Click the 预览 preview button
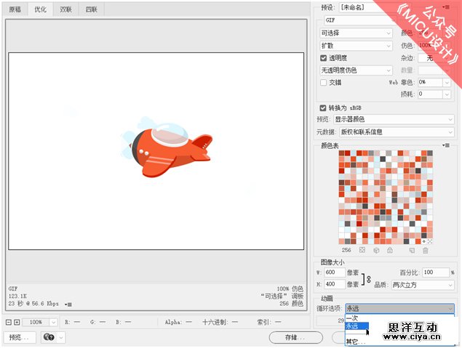462x348 pixels. click(19, 337)
